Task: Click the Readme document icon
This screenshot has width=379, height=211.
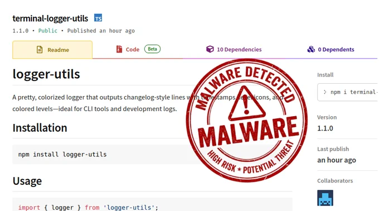Action: (40, 50)
